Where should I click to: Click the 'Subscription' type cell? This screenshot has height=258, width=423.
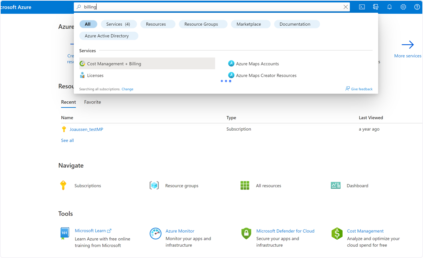click(239, 129)
